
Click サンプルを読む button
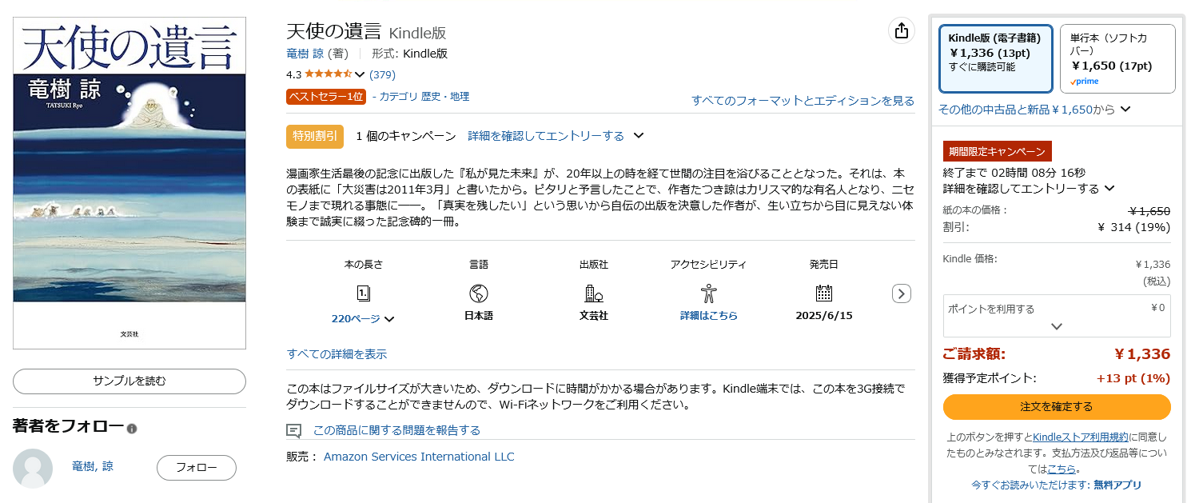tap(129, 381)
